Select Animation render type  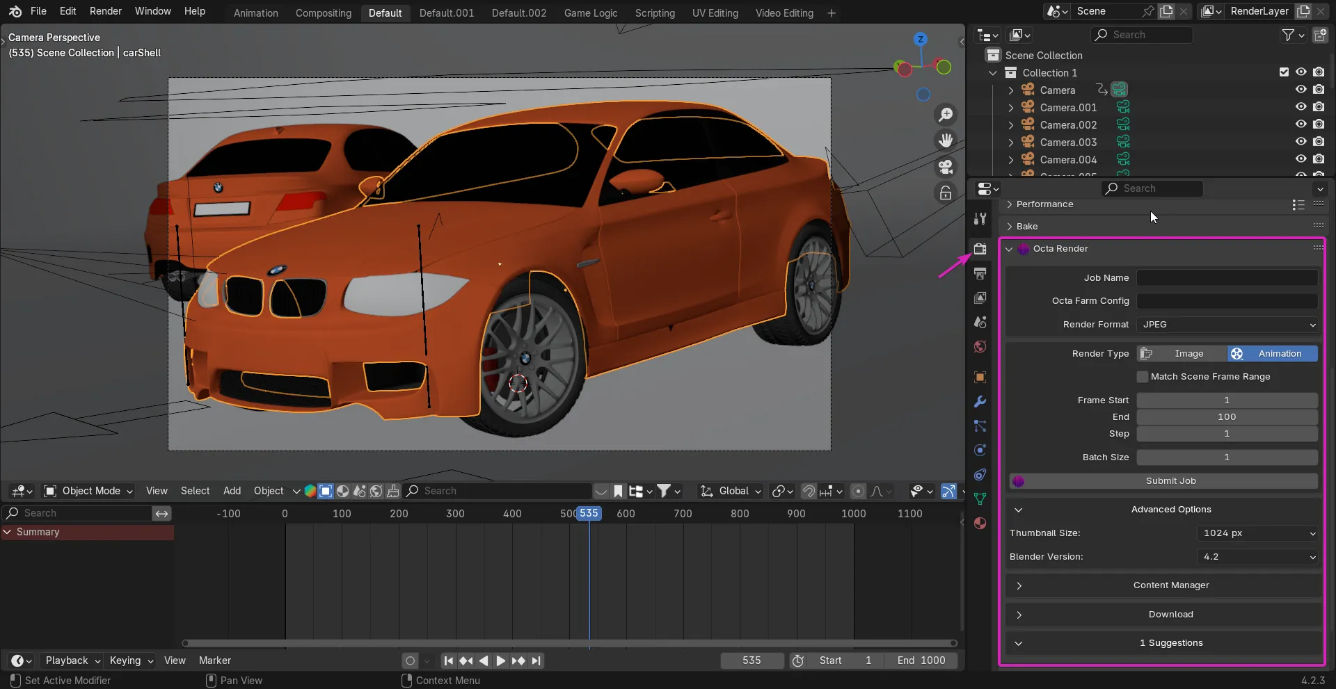point(1273,353)
